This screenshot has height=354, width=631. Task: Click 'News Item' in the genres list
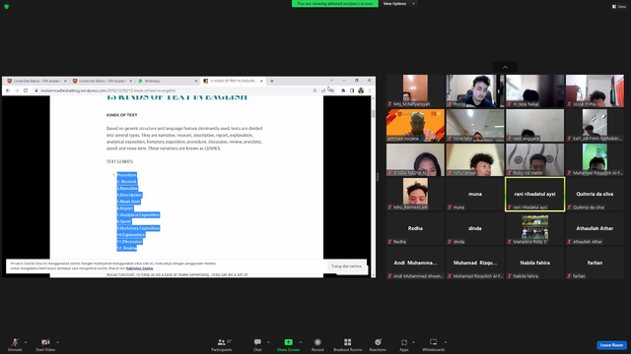[x=129, y=202]
